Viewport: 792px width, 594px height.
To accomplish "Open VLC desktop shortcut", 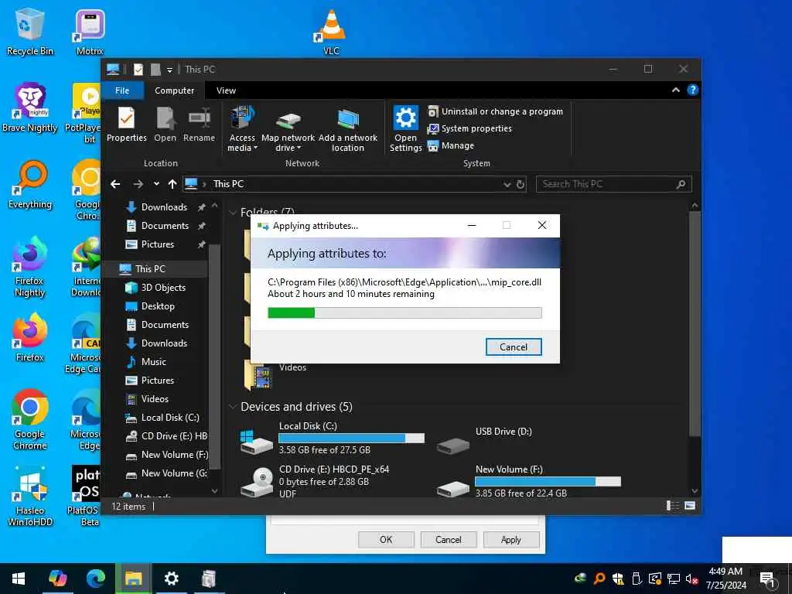I will click(x=331, y=32).
